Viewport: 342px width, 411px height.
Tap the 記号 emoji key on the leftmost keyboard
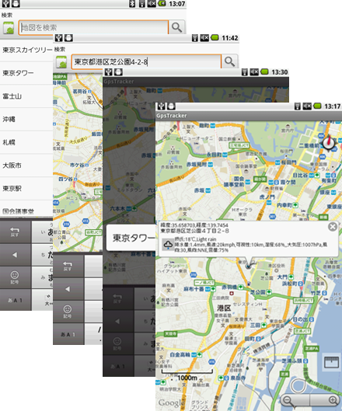16,277
